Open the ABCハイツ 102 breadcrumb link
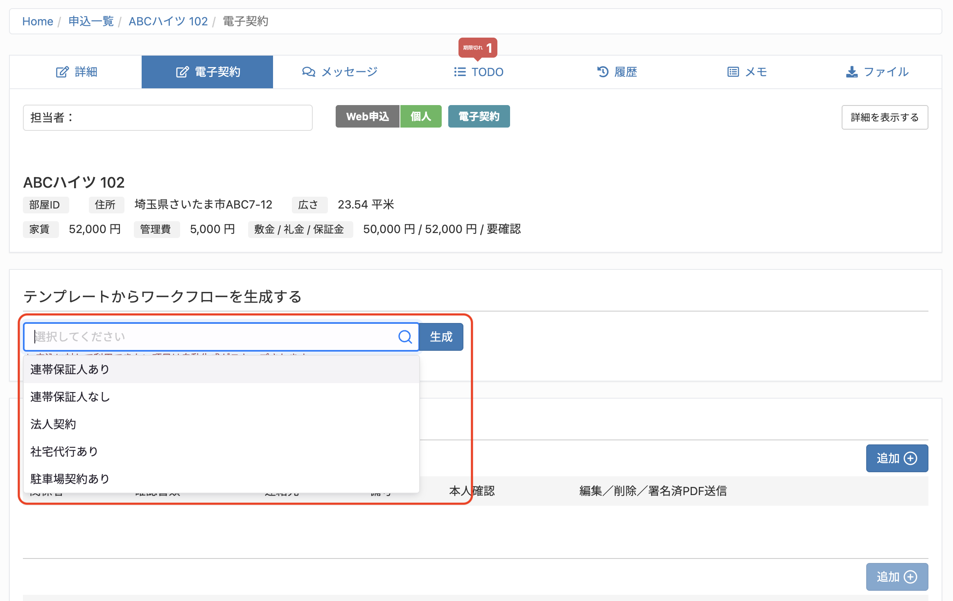 [168, 21]
